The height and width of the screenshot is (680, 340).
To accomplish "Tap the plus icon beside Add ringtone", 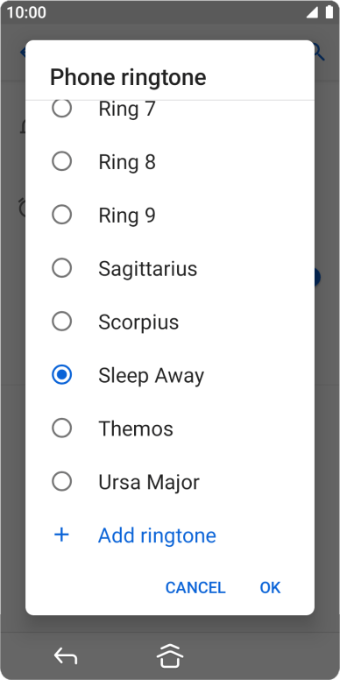I will pyautogui.click(x=61, y=535).
